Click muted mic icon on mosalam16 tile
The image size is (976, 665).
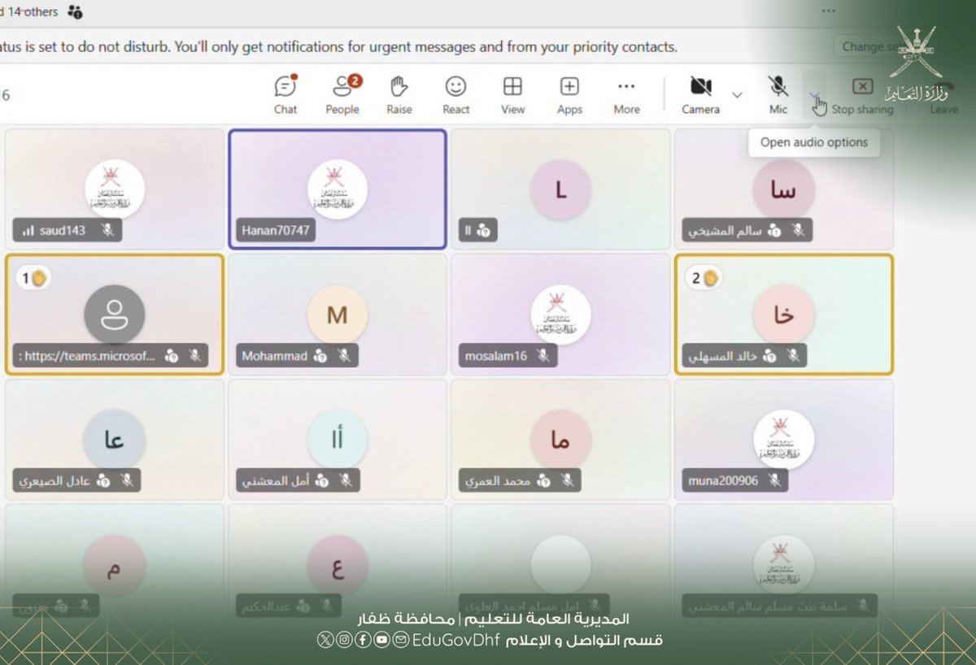coord(542,356)
